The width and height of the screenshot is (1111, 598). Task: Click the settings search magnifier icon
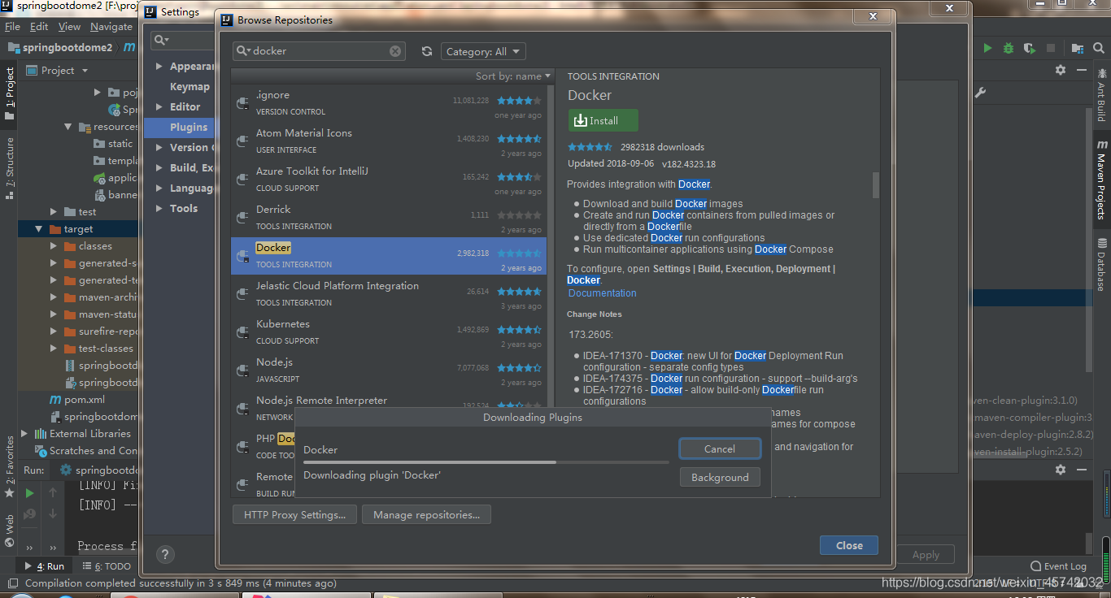point(161,40)
